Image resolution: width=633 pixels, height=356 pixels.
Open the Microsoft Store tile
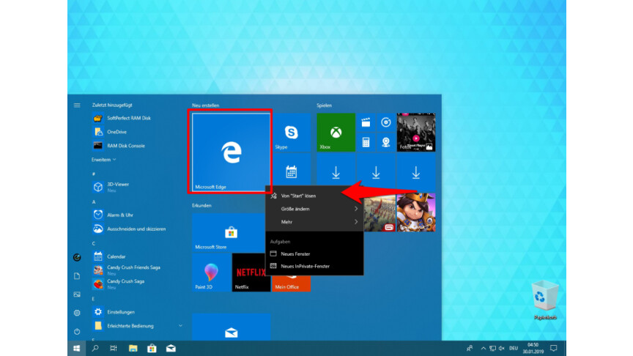(229, 232)
